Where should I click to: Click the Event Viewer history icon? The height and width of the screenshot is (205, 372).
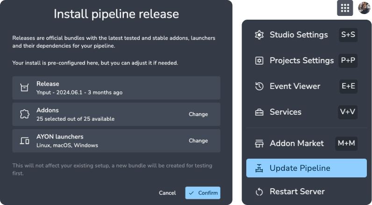point(259,87)
